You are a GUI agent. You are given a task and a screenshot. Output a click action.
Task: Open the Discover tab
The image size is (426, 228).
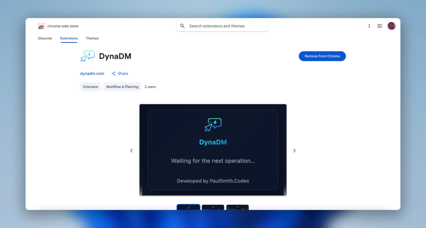[x=45, y=38]
